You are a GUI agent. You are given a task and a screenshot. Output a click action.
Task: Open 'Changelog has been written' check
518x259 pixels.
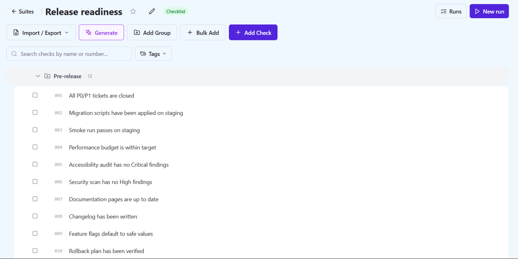tap(103, 216)
